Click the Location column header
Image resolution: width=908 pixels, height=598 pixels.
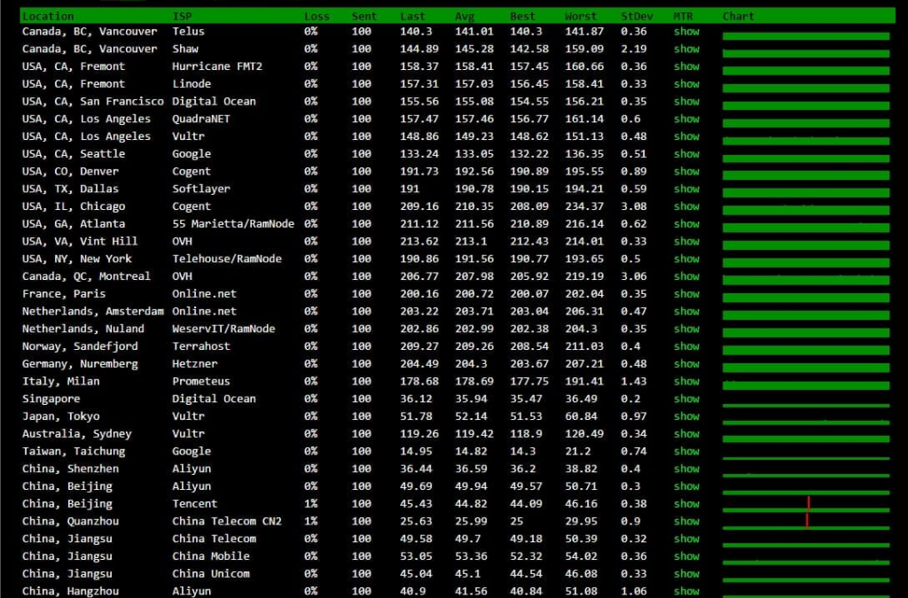48,16
